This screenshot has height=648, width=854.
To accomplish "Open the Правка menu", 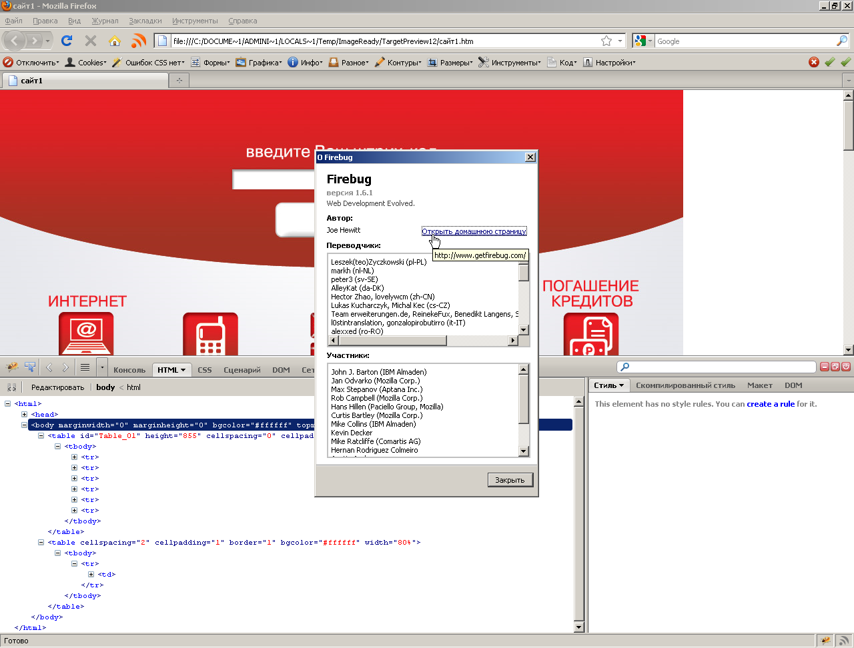I will click(45, 21).
